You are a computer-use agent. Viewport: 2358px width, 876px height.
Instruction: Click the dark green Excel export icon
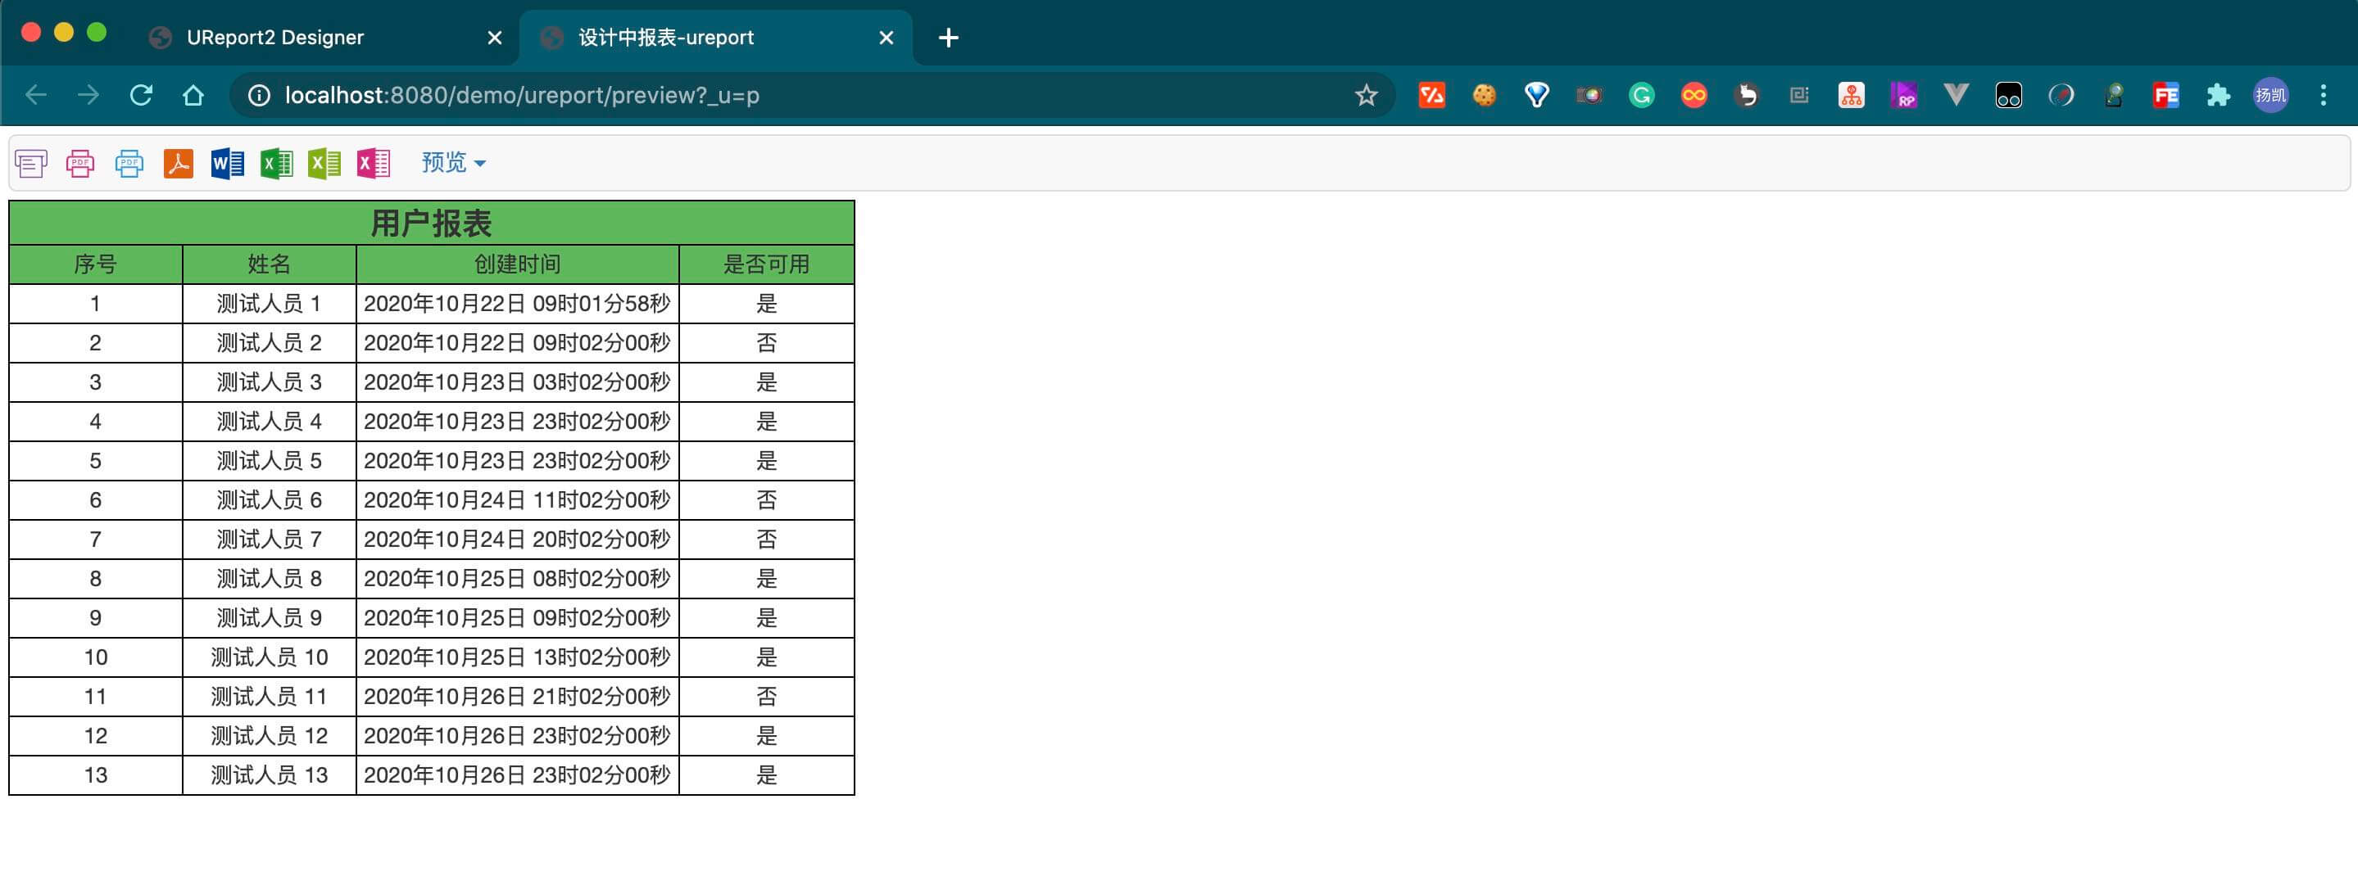(x=276, y=164)
